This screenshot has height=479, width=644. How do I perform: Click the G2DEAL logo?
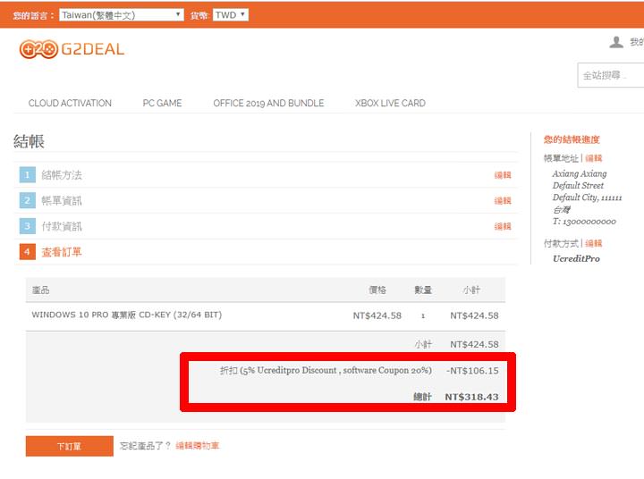click(72, 49)
